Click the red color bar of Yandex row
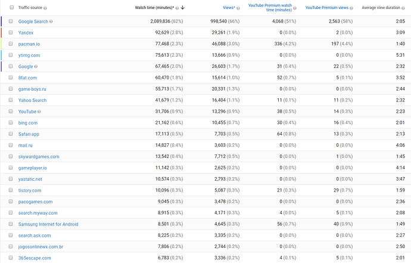The width and height of the screenshot is (411, 263). tap(1, 33)
